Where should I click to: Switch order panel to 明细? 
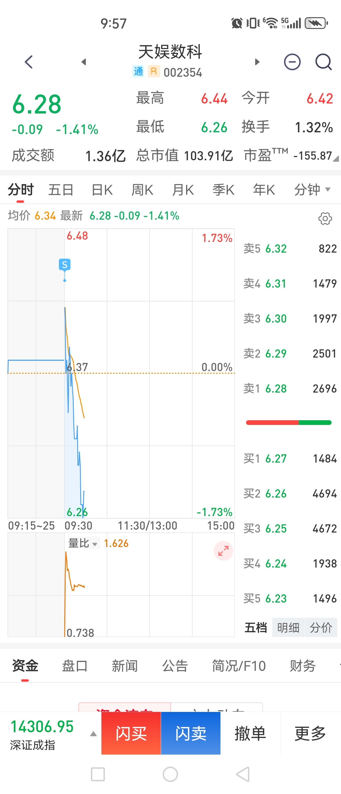[x=288, y=628]
